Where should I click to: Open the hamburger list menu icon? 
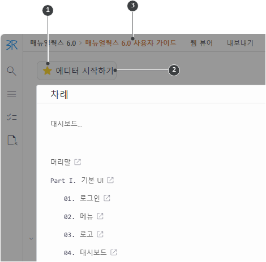click(11, 94)
